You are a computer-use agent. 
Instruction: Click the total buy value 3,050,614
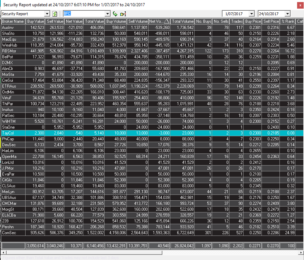pyautogui.click(x=35, y=246)
